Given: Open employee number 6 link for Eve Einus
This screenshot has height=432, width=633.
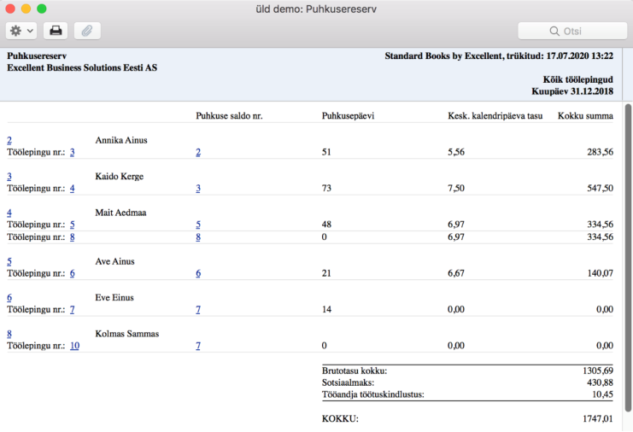Looking at the screenshot, I should point(9,298).
